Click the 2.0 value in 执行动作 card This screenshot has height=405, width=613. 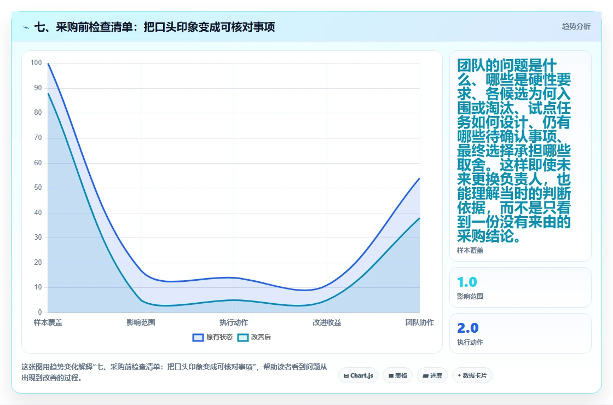(467, 328)
